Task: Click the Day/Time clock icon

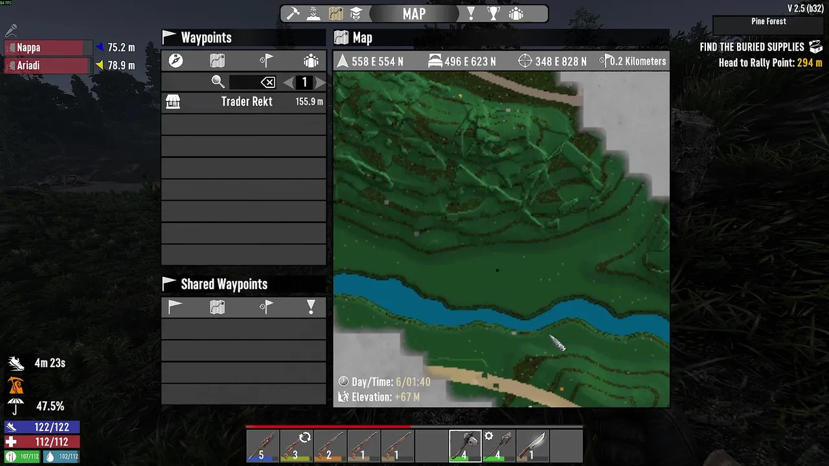Action: tap(343, 382)
